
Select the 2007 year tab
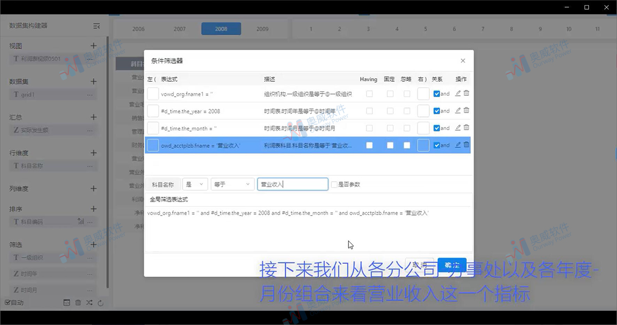pyautogui.click(x=179, y=29)
